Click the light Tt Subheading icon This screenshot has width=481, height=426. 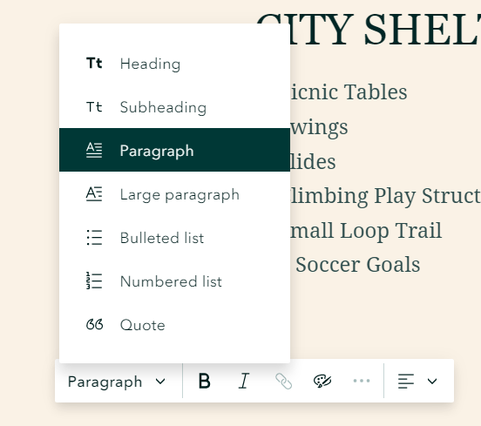[94, 107]
